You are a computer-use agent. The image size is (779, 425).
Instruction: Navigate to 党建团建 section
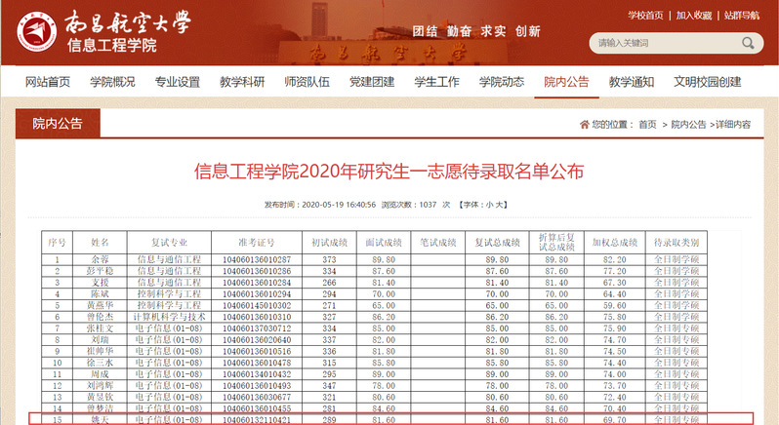tap(371, 82)
